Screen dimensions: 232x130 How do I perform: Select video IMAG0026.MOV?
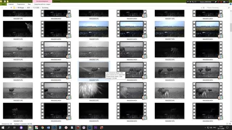(56, 70)
